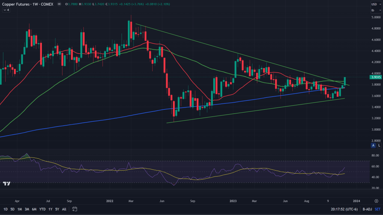Select the YTD time range
The height and width of the screenshot is (215, 383).
(42, 209)
